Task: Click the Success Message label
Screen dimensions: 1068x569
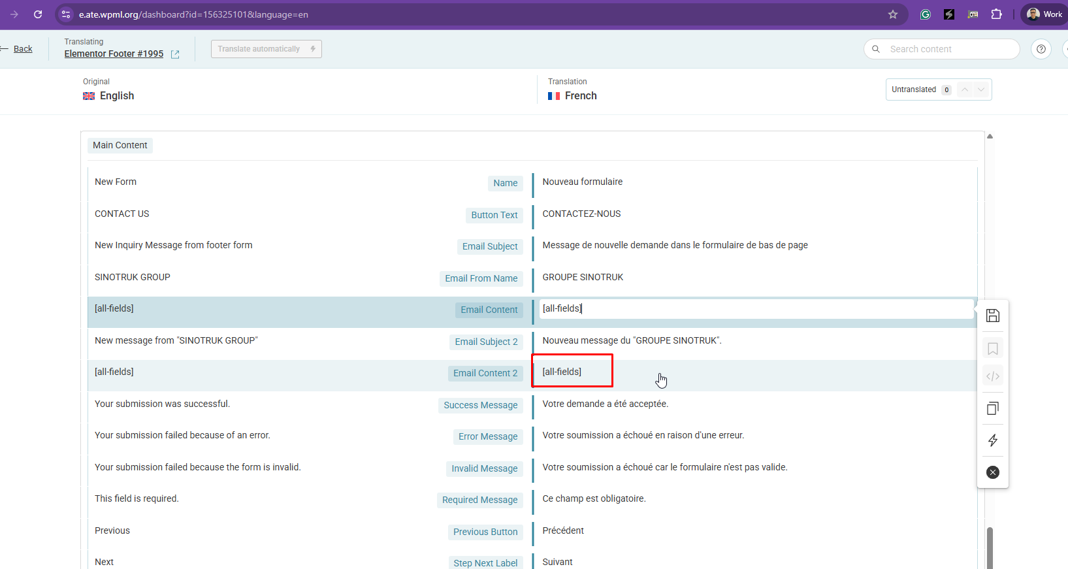Action: tap(481, 405)
